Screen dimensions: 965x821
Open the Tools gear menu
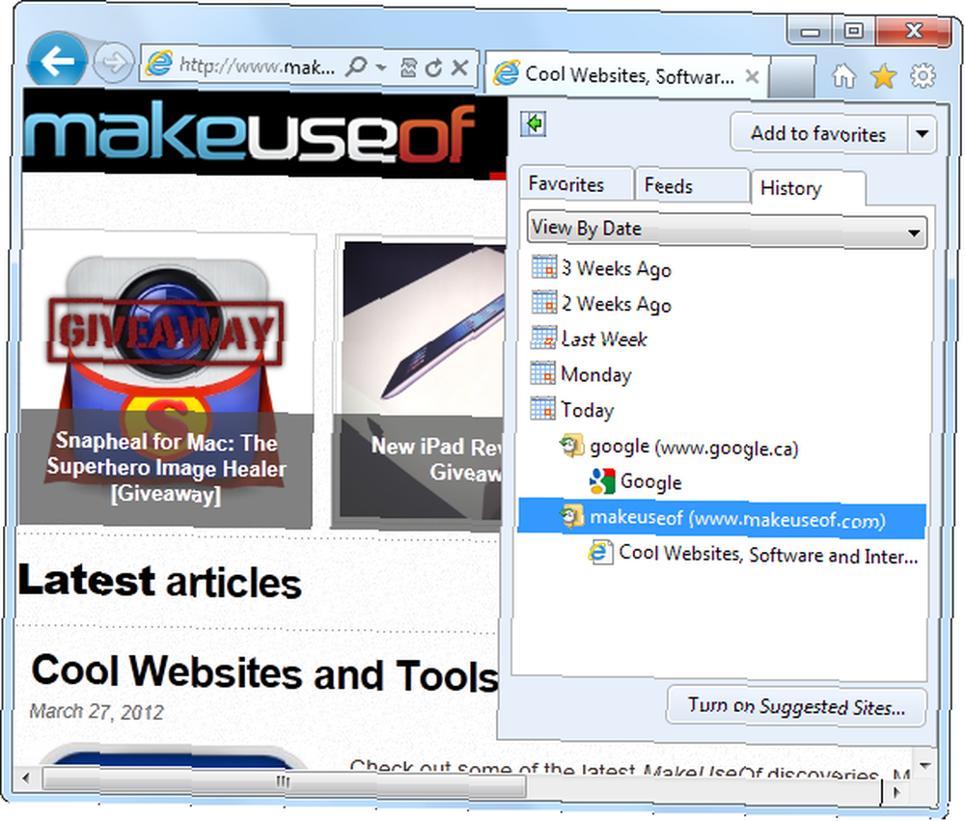coord(923,75)
